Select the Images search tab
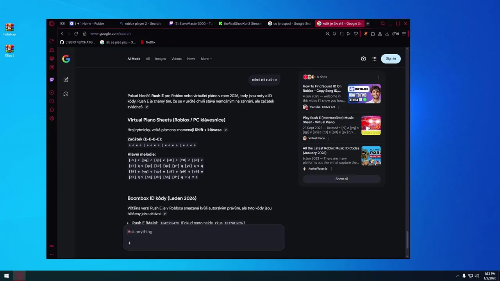This screenshot has width=500, height=281. (161, 59)
